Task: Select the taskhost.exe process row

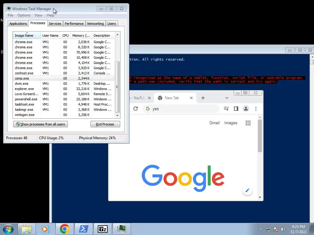Action: tap(64, 104)
